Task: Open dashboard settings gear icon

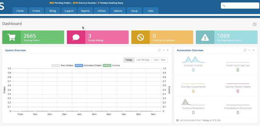Action: tap(254, 24)
